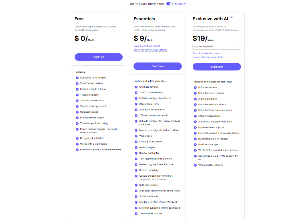307x220 pixels.
Task: Click the Start free button
Action: (x=99, y=57)
